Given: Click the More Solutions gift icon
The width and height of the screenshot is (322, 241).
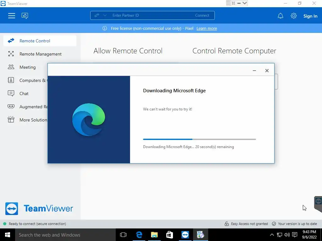Looking at the screenshot, I should tap(11, 119).
